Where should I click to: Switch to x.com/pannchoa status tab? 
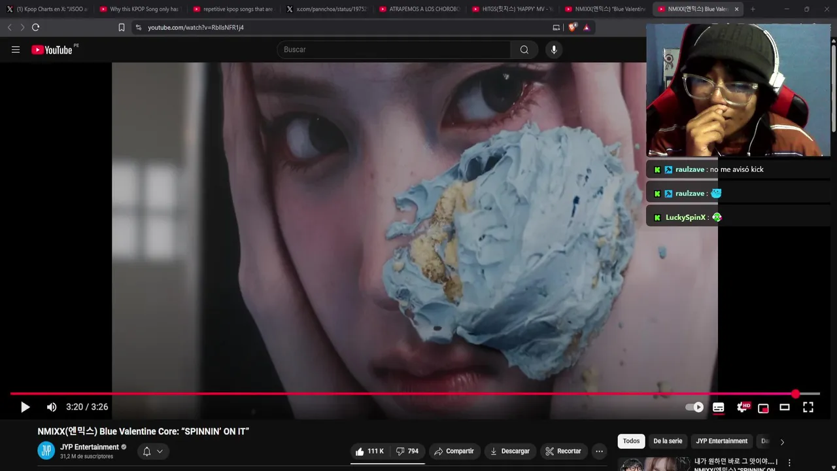[x=327, y=9]
